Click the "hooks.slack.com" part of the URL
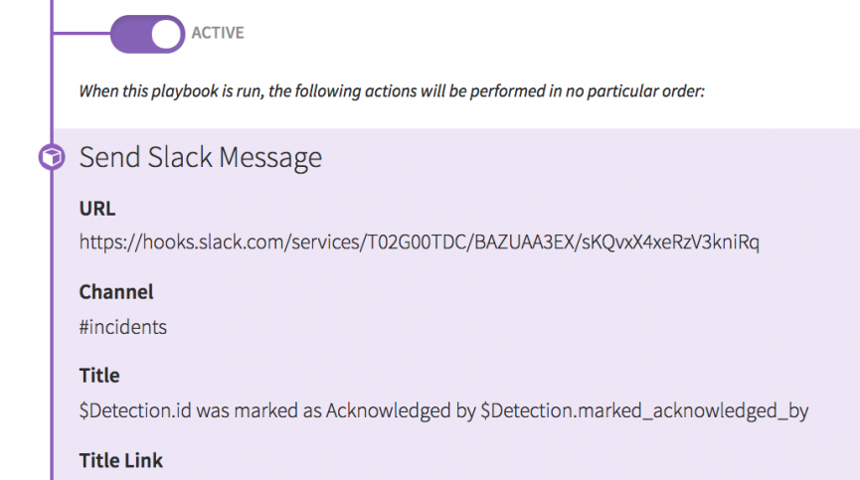 click(x=204, y=242)
